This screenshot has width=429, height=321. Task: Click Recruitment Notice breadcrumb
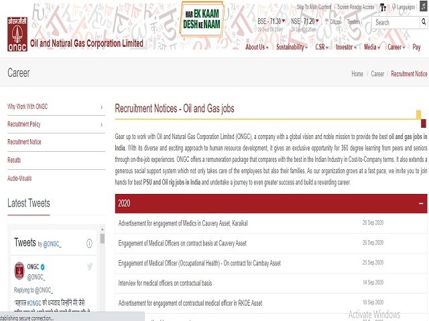point(409,74)
